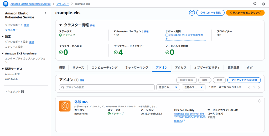Viewport: 269px width, 136px height.
Task: Open the hamburger navigation menu
Action: pos(6,4)
